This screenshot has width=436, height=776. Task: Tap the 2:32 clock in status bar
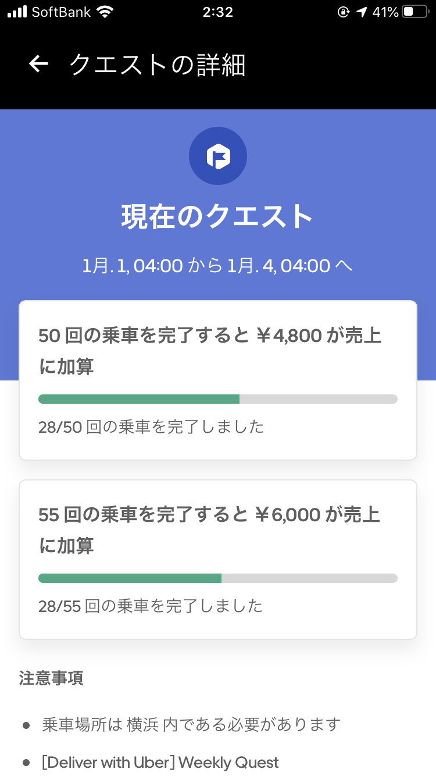(x=218, y=12)
